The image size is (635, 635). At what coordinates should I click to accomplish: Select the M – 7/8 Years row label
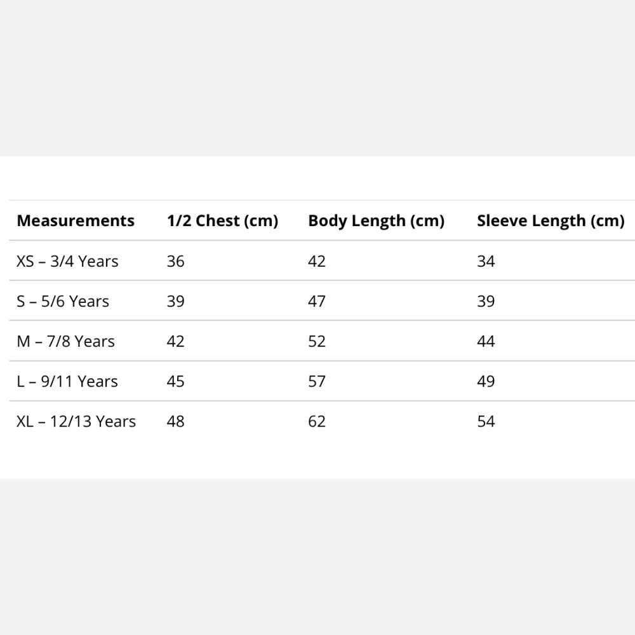tap(65, 341)
